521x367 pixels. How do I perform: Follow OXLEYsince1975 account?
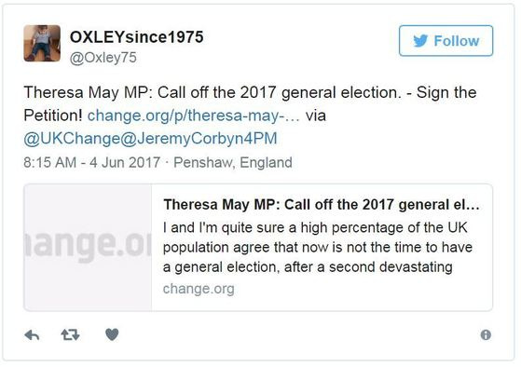point(446,41)
